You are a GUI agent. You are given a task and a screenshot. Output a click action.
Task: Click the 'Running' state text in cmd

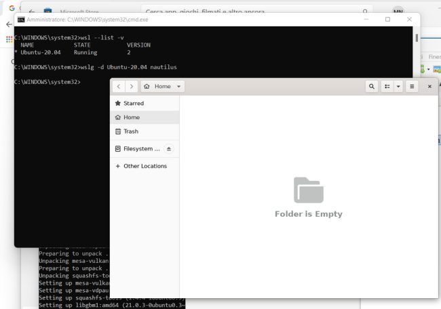point(85,53)
